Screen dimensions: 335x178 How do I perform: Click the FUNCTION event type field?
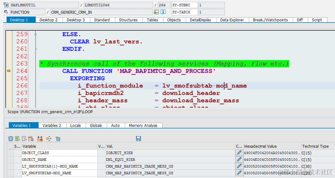click(x=28, y=12)
